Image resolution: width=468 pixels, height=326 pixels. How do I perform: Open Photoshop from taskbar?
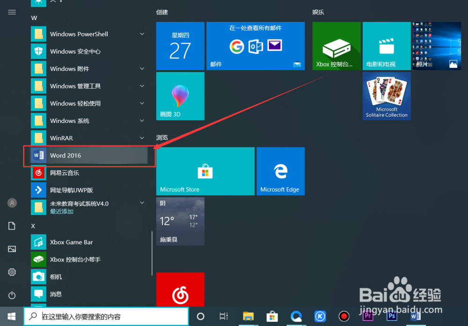392,317
